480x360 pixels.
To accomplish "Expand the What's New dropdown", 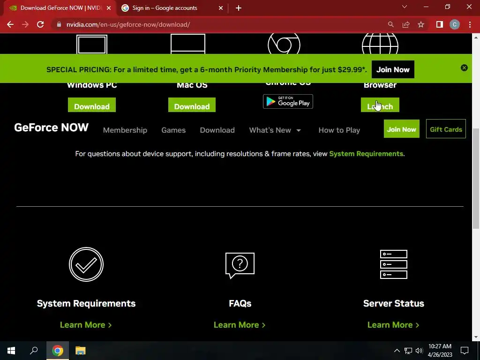I will click(x=275, y=130).
